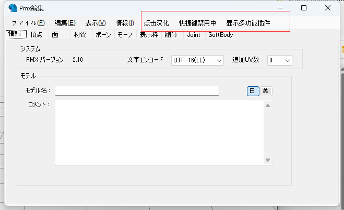Click the comment scrollbar down arrow
The height and width of the screenshot is (210, 344).
268,160
